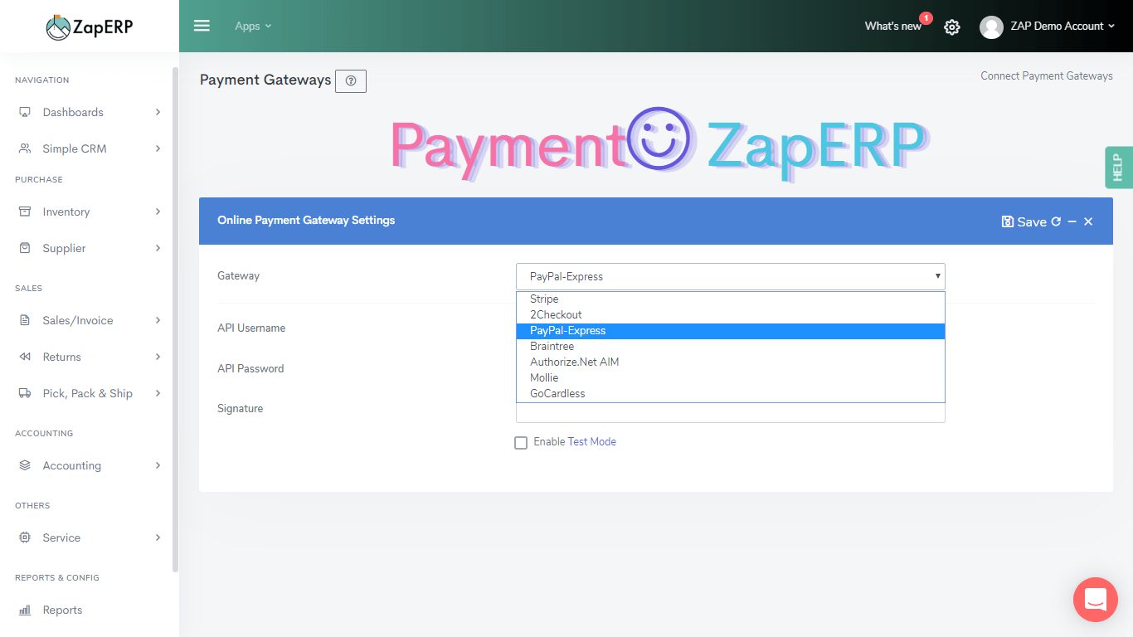
Task: Open the settings gear icon
Action: (x=952, y=27)
